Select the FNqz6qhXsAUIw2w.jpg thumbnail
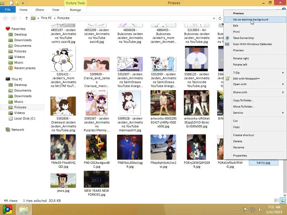 pyautogui.click(x=163, y=147)
